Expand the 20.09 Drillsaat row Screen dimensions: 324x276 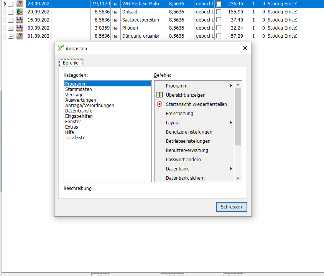tap(11, 12)
